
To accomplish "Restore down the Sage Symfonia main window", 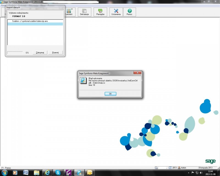I will click(209, 1).
